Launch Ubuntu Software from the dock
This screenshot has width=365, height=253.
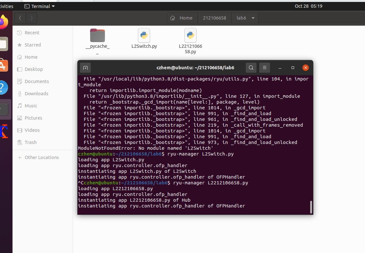pyautogui.click(x=4, y=65)
